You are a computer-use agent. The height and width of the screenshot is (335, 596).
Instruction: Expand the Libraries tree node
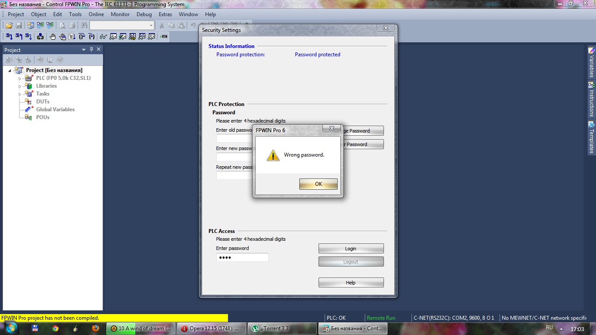20,86
